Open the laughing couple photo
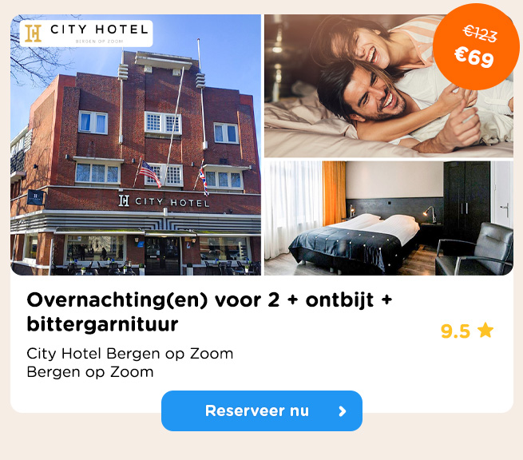The image size is (523, 460). (389, 85)
